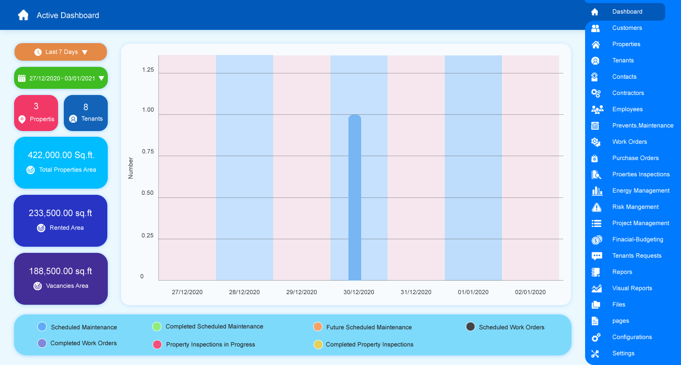Click the Risk Management warning triangle icon
Viewport: 681px width, 365px height.
click(597, 207)
